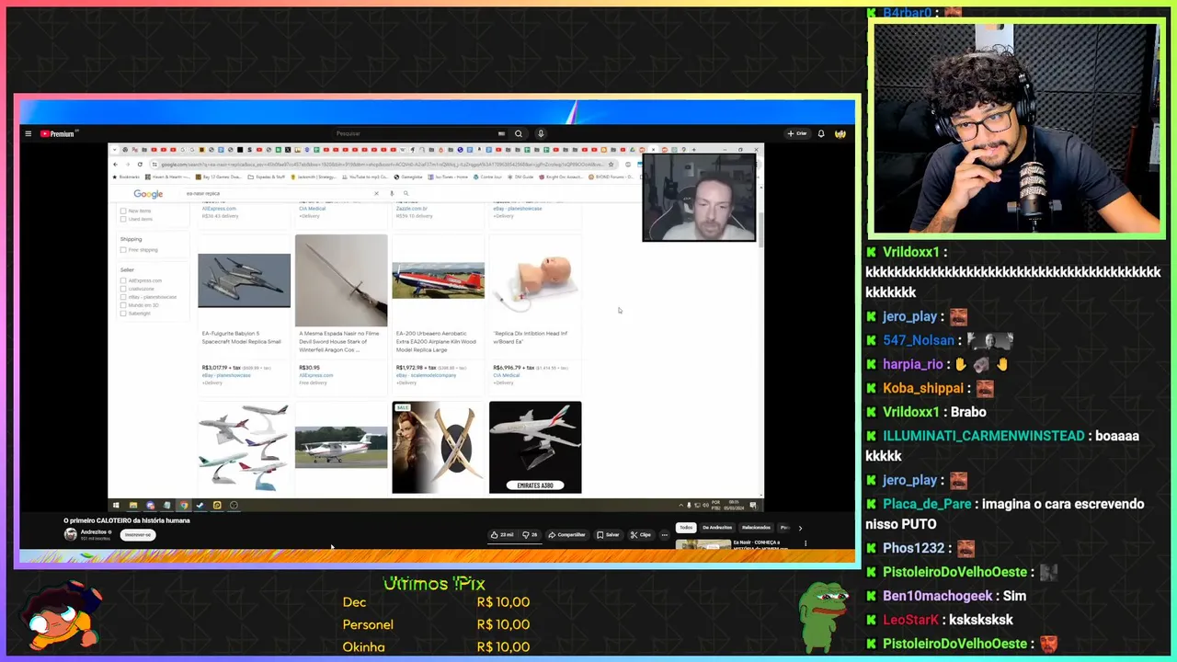Open the Espadas & Stuff bookmark folder
The image size is (1177, 662).
click(x=269, y=177)
